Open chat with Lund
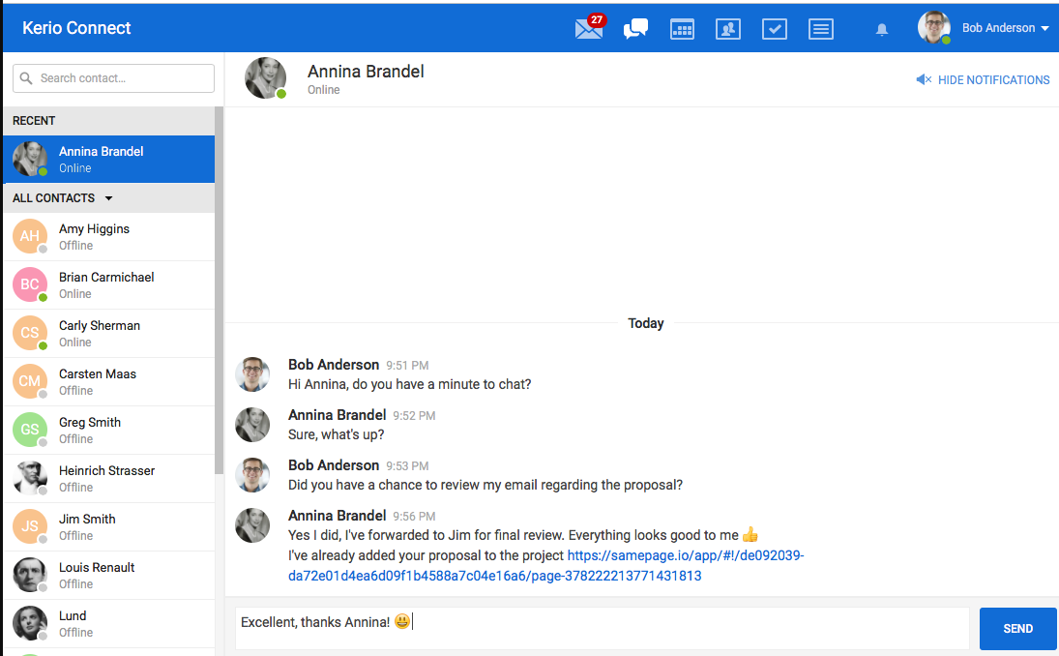The height and width of the screenshot is (656, 1059). pos(108,623)
